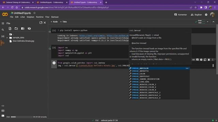Screen dimensions: 218x122
Task: Open code snippets sidebar icon
Action: (3, 106)
